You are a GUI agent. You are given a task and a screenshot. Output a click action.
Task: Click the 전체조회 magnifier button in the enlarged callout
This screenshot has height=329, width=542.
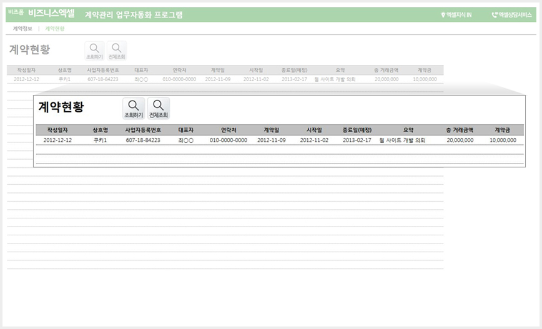159,108
